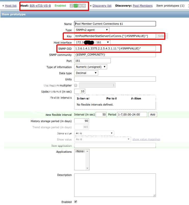Uncheck the Enabled checkbox
The height and width of the screenshot is (205, 189).
(x=75, y=202)
